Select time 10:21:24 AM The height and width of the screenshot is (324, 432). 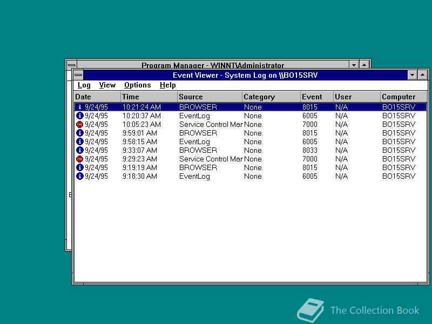(141, 107)
